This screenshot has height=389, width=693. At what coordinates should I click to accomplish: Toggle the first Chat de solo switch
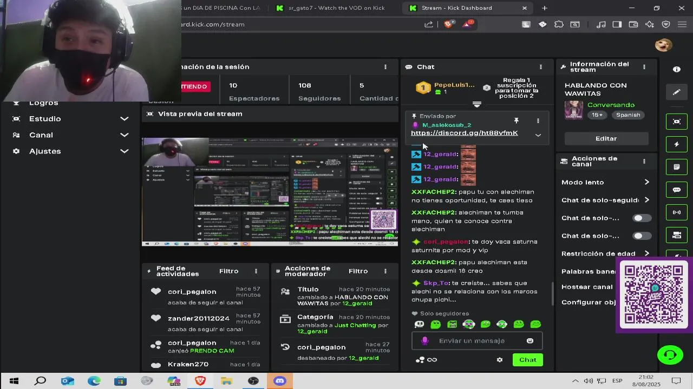pos(642,218)
